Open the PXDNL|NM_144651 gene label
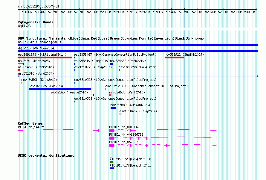 31,127
